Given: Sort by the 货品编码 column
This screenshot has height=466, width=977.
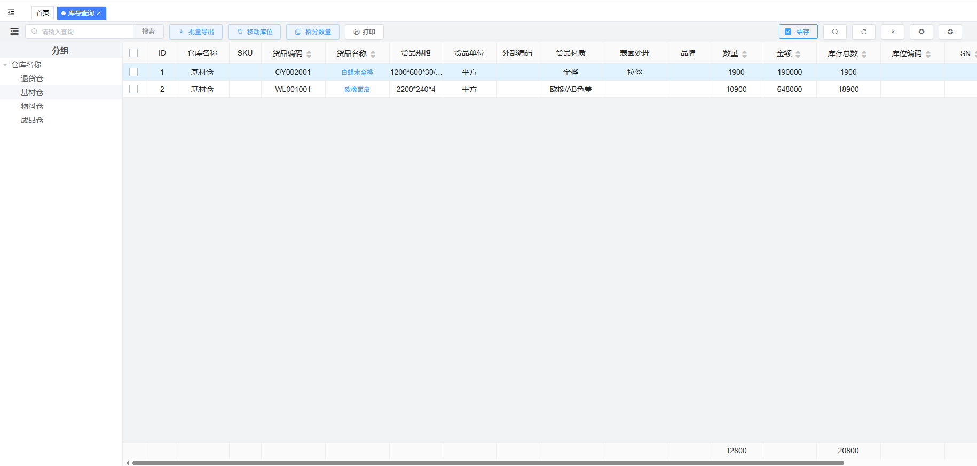Looking at the screenshot, I should click(309, 53).
